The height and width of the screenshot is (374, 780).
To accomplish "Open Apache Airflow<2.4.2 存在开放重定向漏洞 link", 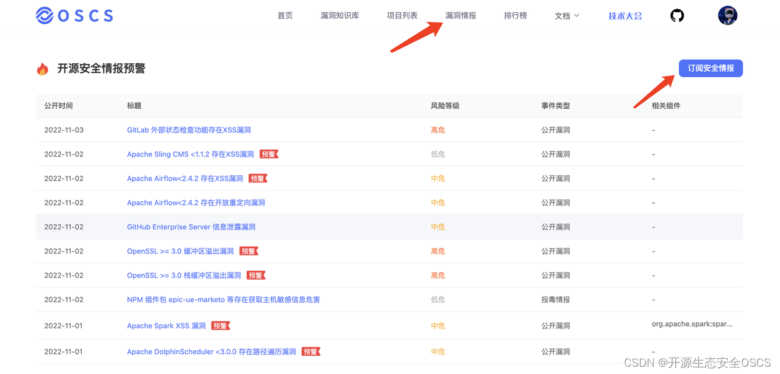I will point(196,203).
